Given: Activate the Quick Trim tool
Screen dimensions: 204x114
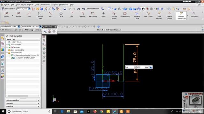Looking at the screenshot, I should 148,15.
